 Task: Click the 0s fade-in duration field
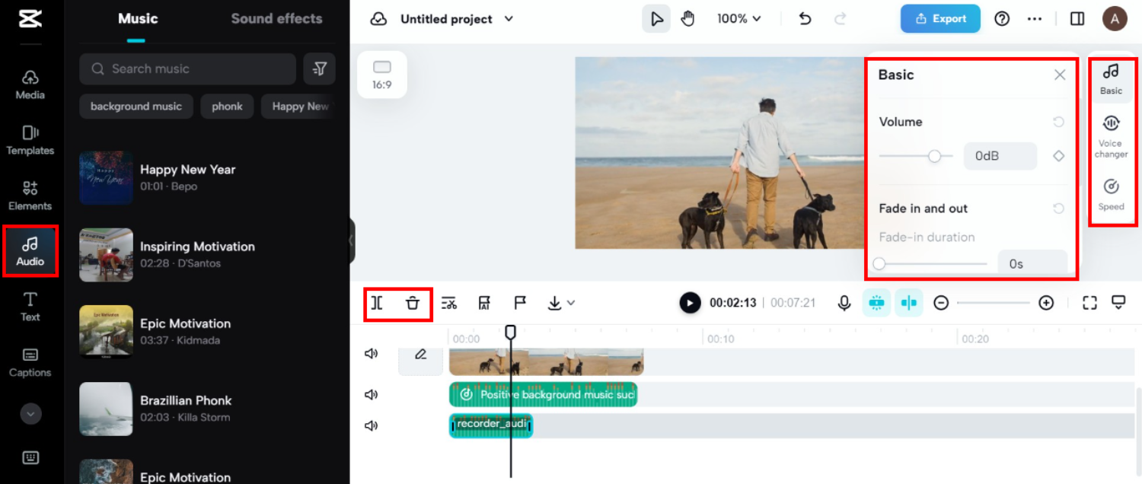coord(1032,263)
